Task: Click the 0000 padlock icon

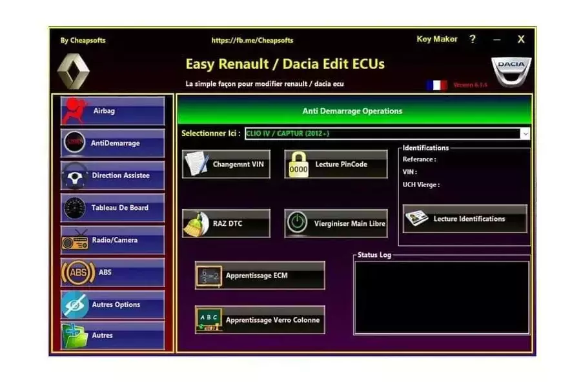Action: [x=298, y=165]
